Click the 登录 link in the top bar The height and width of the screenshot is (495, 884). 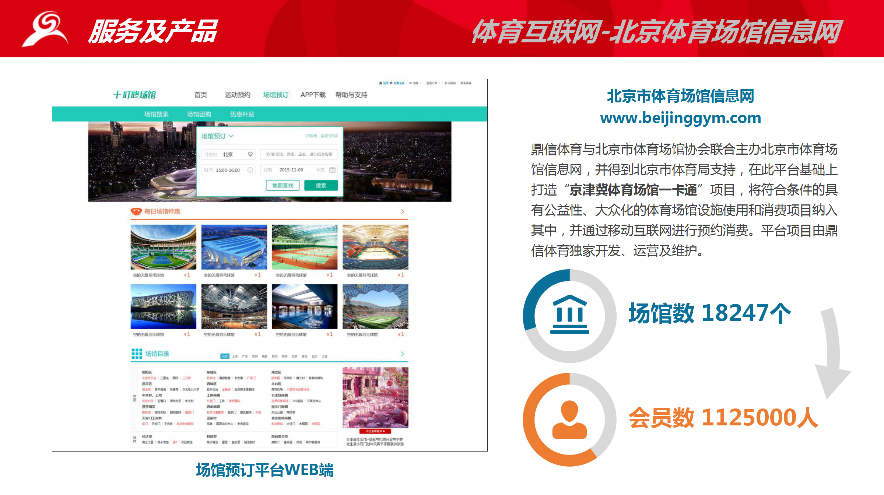[x=386, y=83]
